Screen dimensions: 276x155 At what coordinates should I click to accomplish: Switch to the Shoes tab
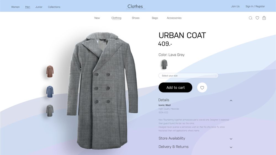point(136,18)
